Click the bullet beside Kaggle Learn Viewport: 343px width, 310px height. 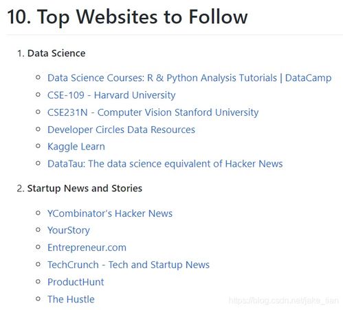38,146
